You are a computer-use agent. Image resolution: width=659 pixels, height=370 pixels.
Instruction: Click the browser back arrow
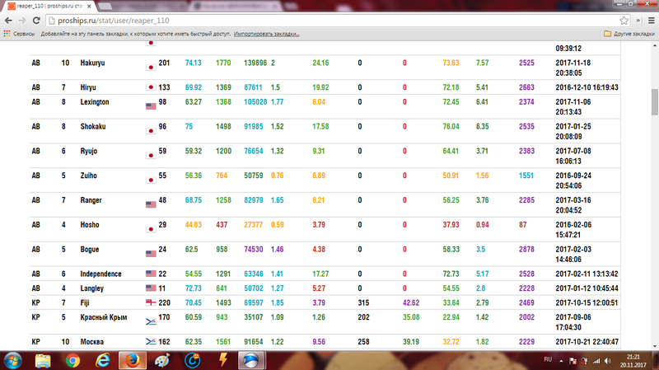10,20
